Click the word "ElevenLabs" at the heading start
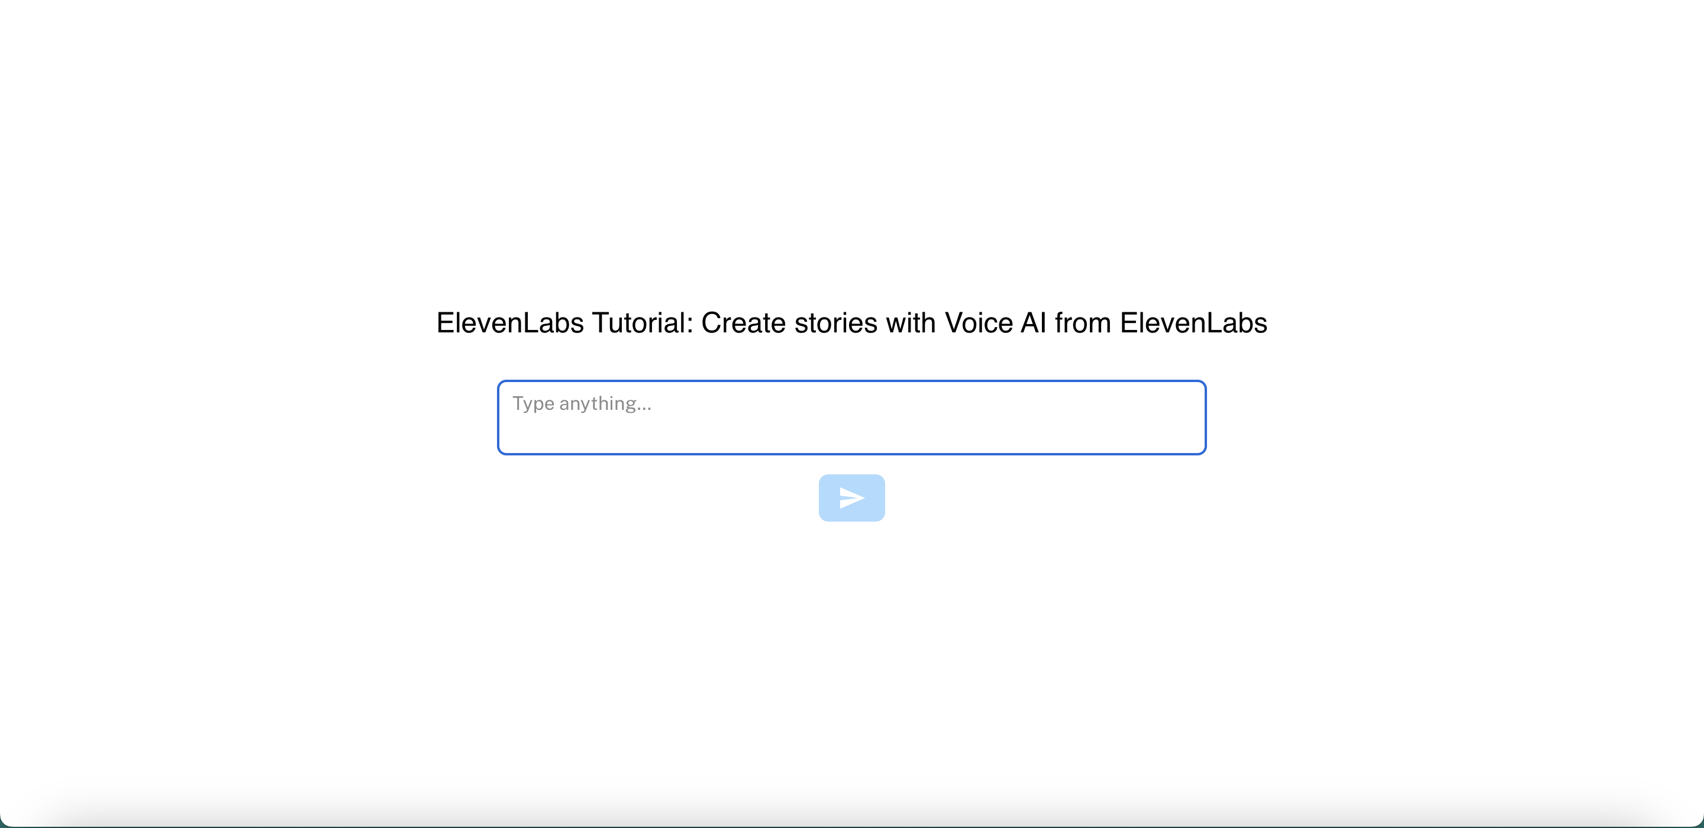Image resolution: width=1704 pixels, height=828 pixels. 510,323
